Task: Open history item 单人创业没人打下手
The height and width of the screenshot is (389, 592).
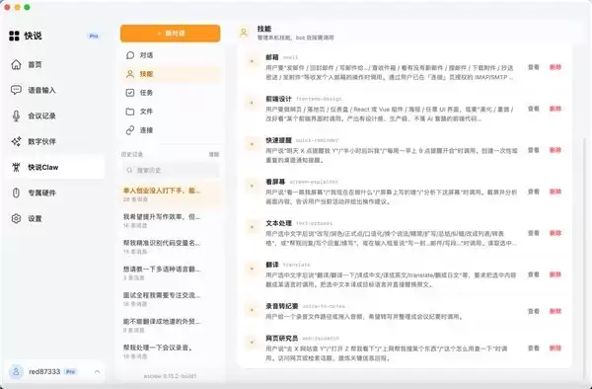Action: 171,194
